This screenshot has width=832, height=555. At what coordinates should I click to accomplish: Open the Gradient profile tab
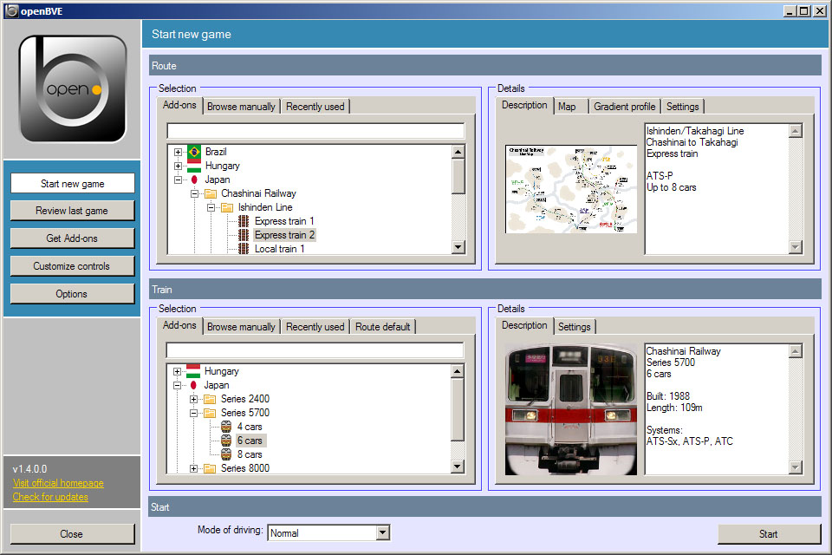625,106
